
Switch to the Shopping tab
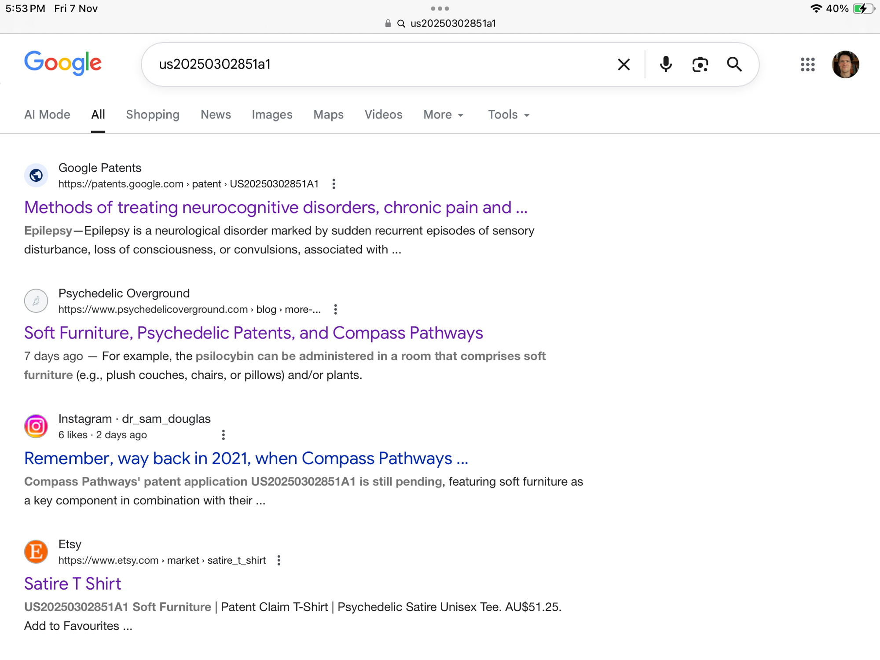153,115
